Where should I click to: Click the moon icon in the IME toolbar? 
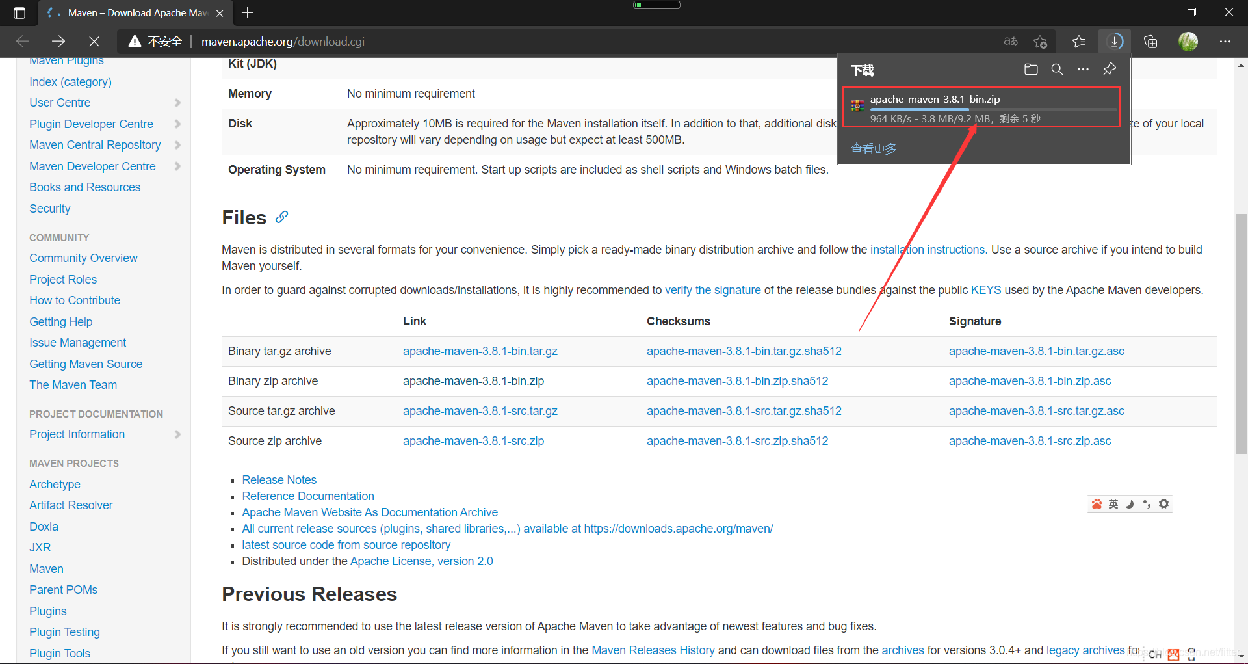pos(1130,504)
